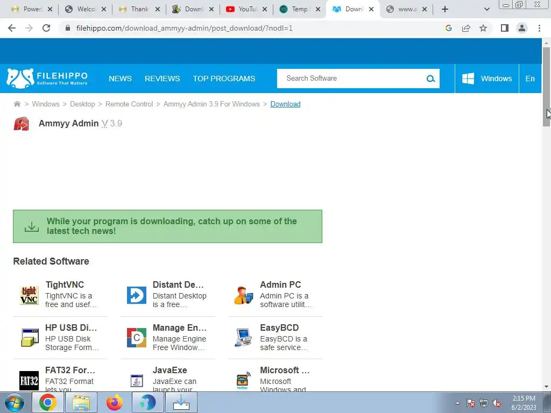The width and height of the screenshot is (551, 413).
Task: Click the scrollbar down arrow
Action: pyautogui.click(x=546, y=387)
